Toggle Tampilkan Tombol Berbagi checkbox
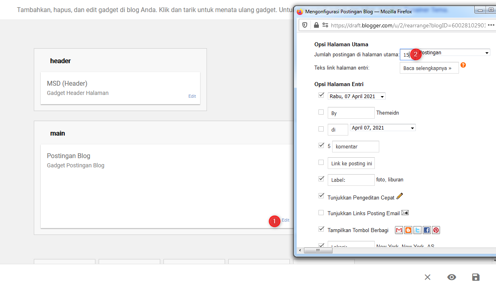This screenshot has height=288, width=496. (321, 229)
